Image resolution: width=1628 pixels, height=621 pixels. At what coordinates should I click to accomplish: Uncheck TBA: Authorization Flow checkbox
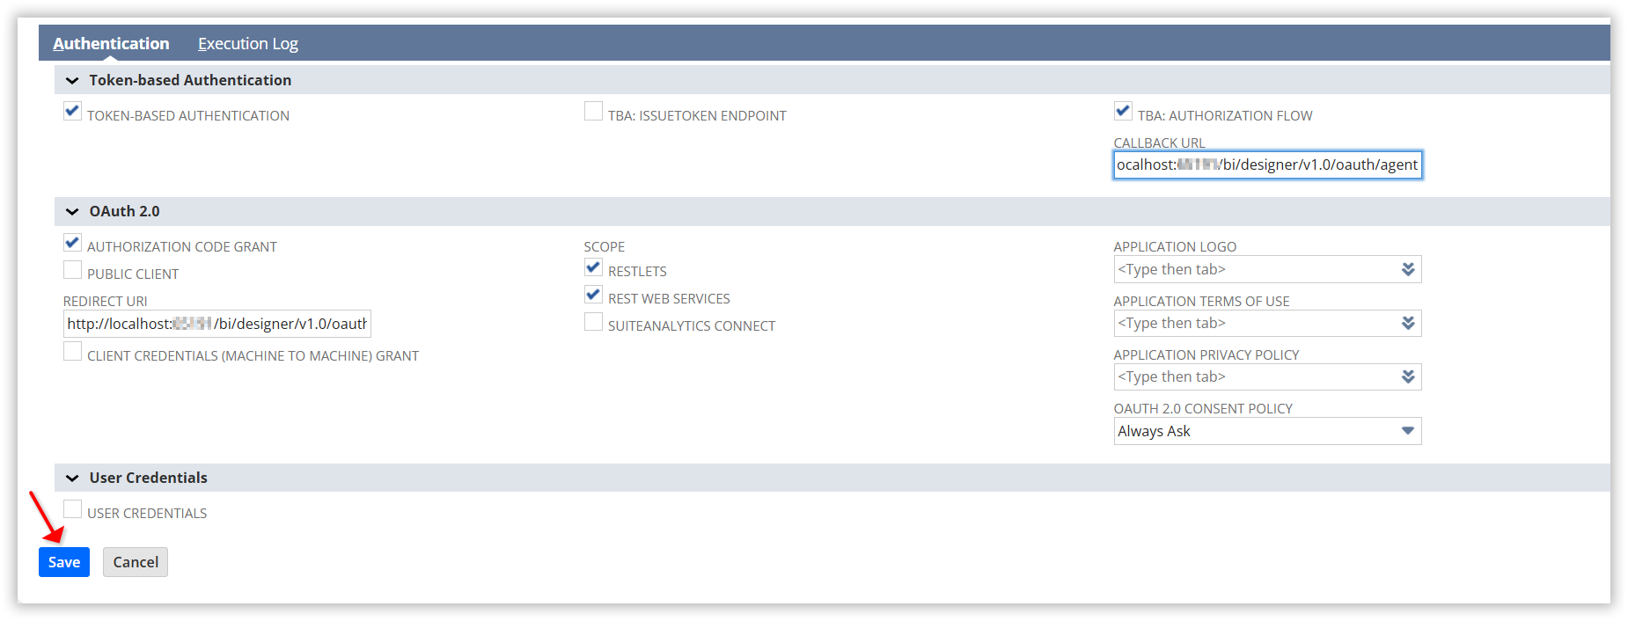pos(1123,112)
